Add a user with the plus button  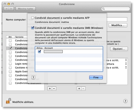coord(79,89)
